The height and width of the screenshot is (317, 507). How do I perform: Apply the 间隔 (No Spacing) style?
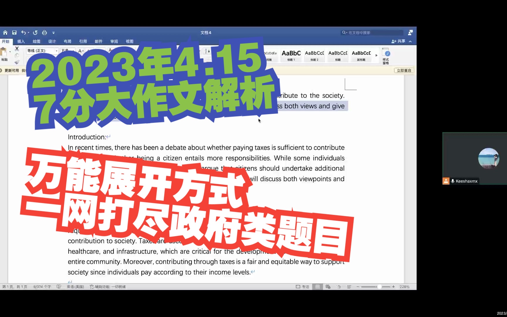(x=271, y=55)
